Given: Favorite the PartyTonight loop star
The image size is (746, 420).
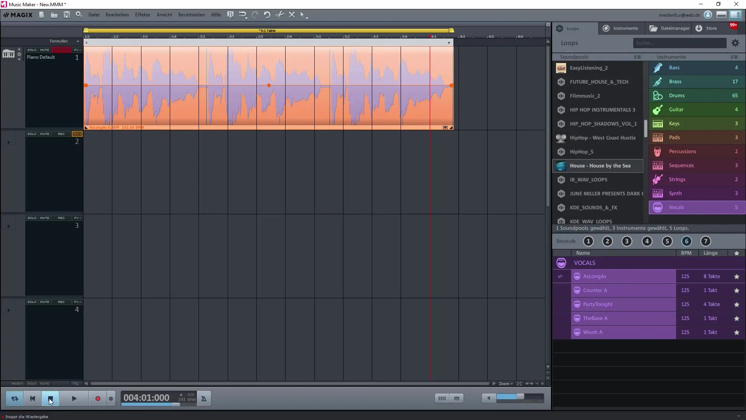Looking at the screenshot, I should pyautogui.click(x=736, y=304).
